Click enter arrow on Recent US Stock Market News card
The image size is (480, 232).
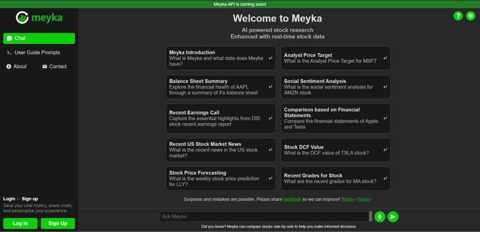click(x=270, y=150)
